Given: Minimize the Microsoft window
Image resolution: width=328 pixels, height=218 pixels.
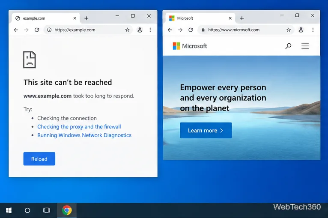Looking at the screenshot, I should click(282, 15).
